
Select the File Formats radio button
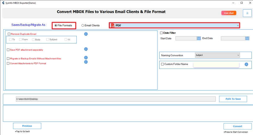(56, 25)
